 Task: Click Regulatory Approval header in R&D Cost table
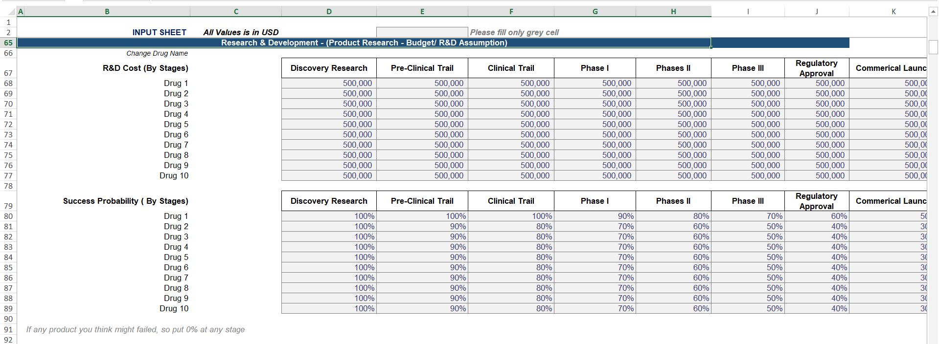coord(817,68)
